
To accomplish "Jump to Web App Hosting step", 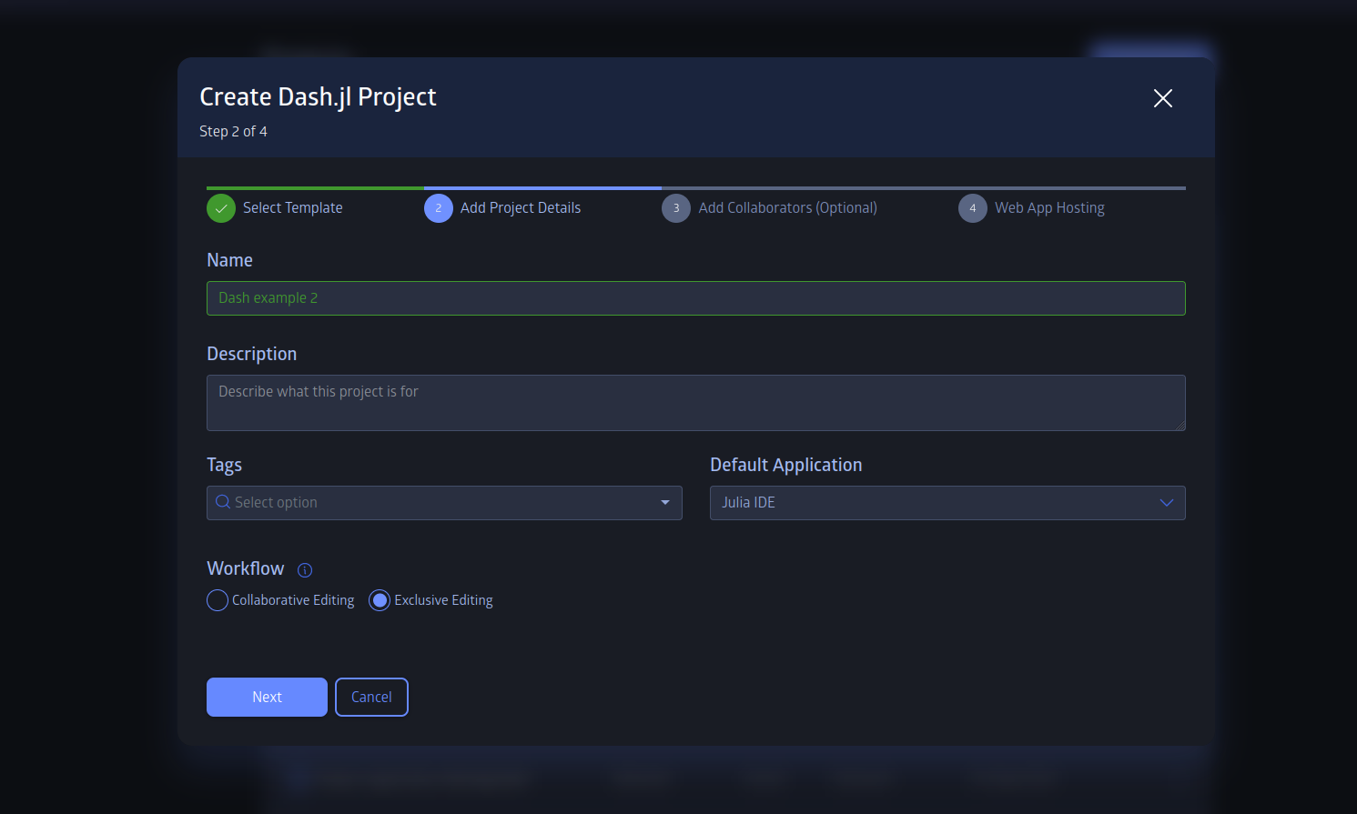I will [1049, 208].
